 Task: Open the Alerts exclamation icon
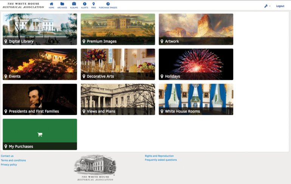[x=84, y=4]
